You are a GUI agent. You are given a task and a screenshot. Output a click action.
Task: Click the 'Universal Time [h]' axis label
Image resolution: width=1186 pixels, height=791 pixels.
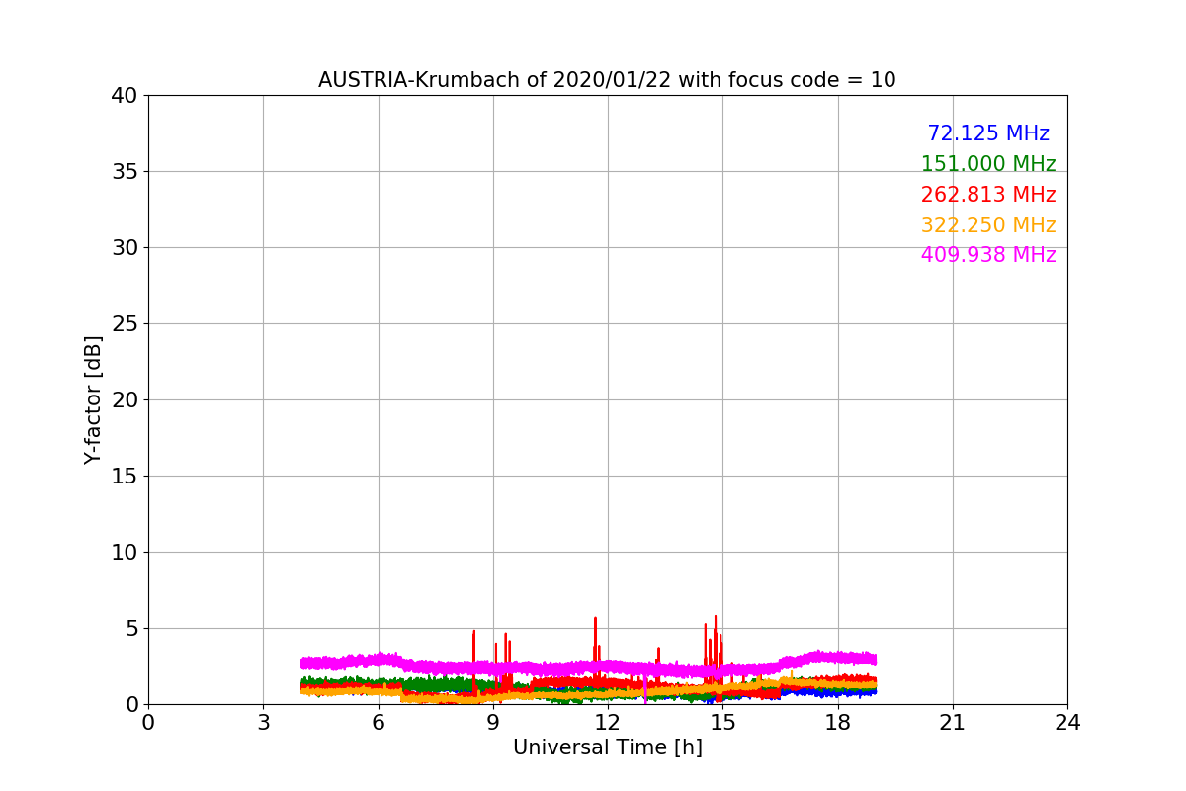pyautogui.click(x=608, y=747)
